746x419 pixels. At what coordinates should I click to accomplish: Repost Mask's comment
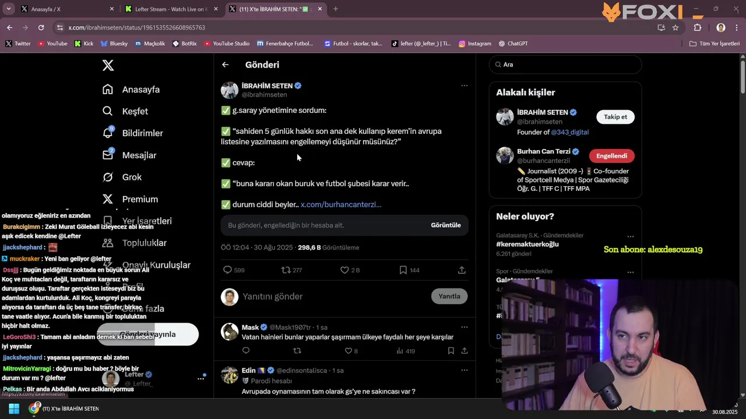click(x=297, y=350)
